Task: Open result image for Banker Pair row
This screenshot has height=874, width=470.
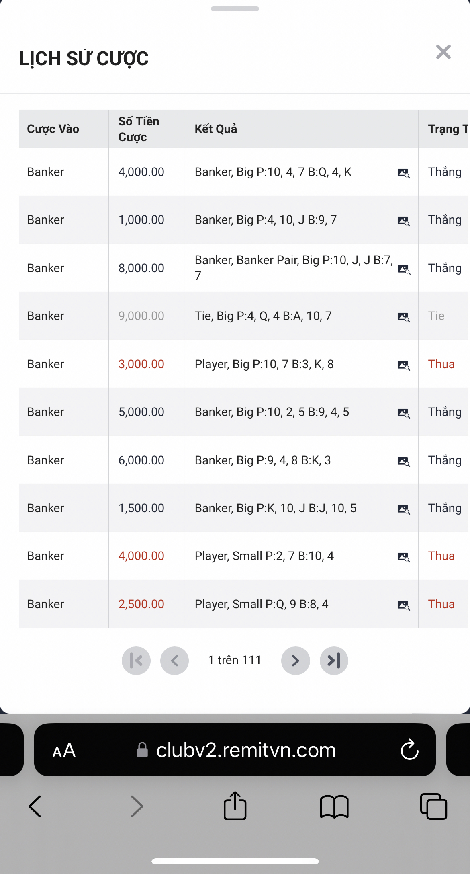Action: pos(403,269)
